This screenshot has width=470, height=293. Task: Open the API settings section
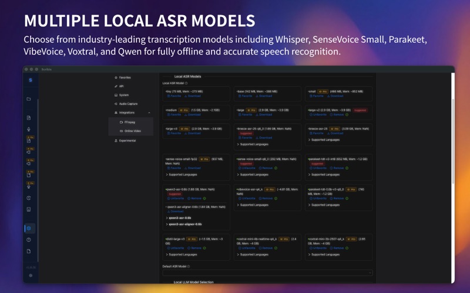tap(119, 86)
